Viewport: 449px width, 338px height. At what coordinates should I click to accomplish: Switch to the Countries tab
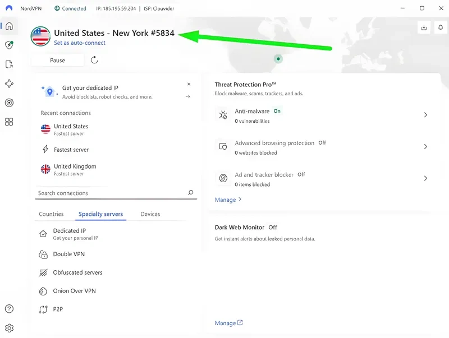(51, 214)
